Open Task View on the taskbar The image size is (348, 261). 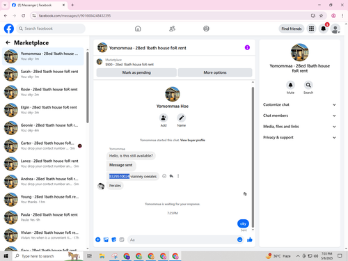point(89,256)
